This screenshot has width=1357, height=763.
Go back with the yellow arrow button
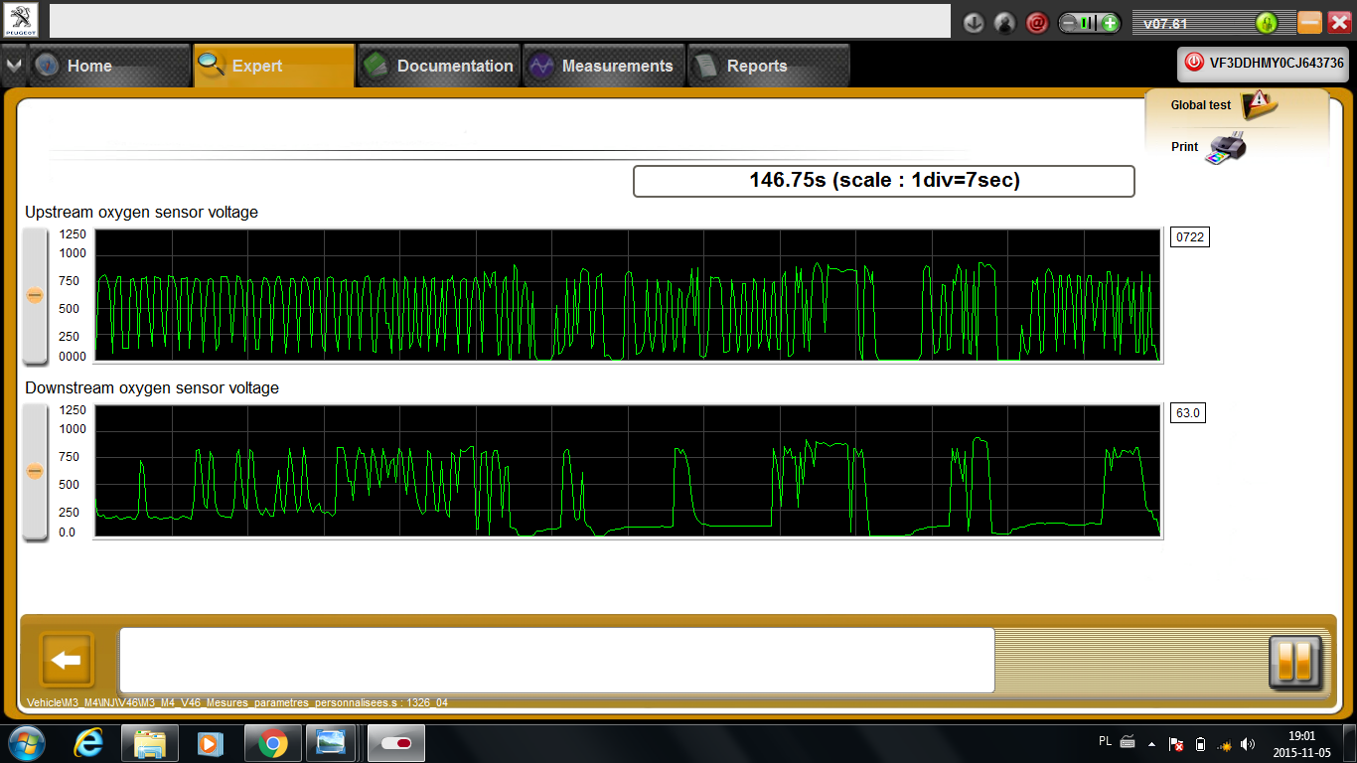click(67, 660)
